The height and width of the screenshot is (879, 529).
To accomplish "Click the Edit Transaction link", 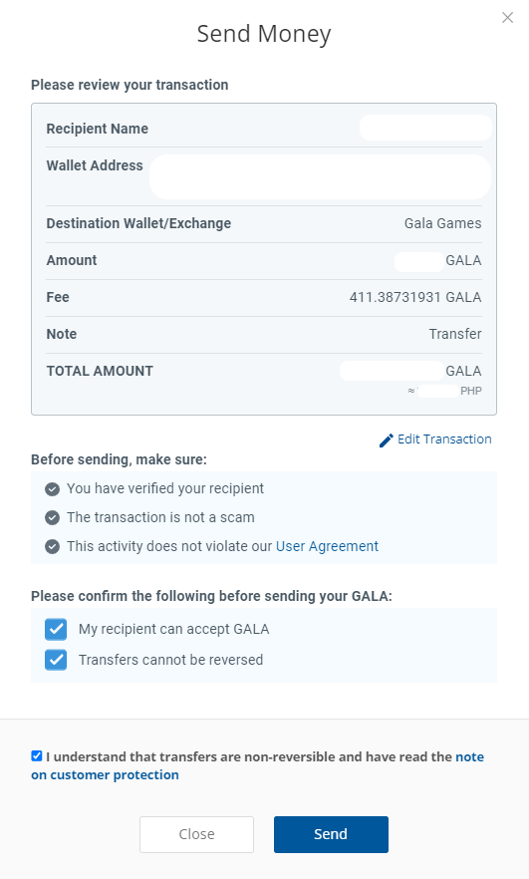I will 444,439.
